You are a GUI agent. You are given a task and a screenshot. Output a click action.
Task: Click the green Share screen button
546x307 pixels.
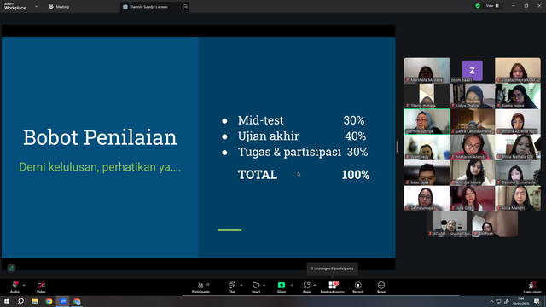282,285
